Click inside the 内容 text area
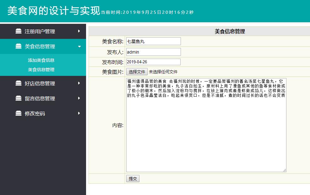This screenshot has height=195, width=310. (x=206, y=125)
